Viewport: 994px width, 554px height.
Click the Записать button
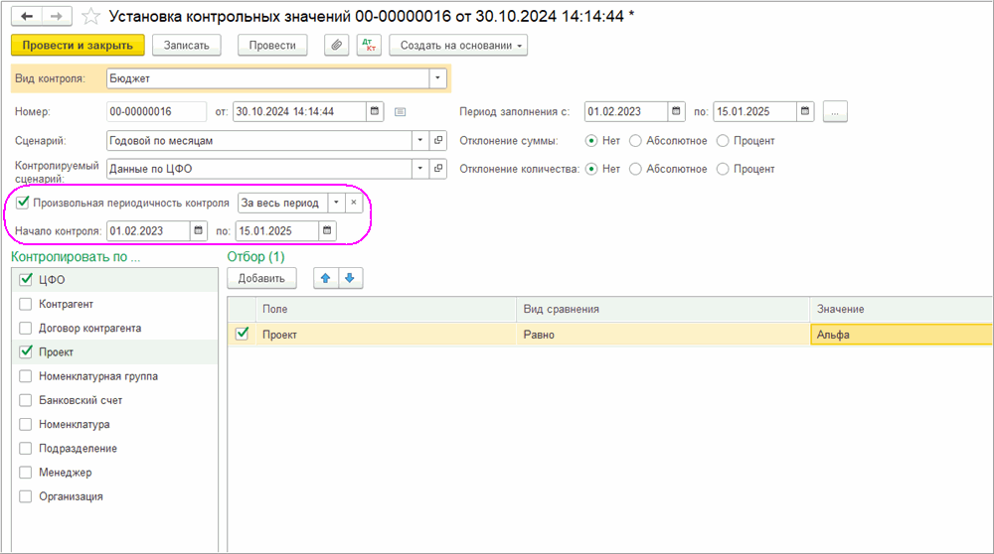pyautogui.click(x=186, y=46)
